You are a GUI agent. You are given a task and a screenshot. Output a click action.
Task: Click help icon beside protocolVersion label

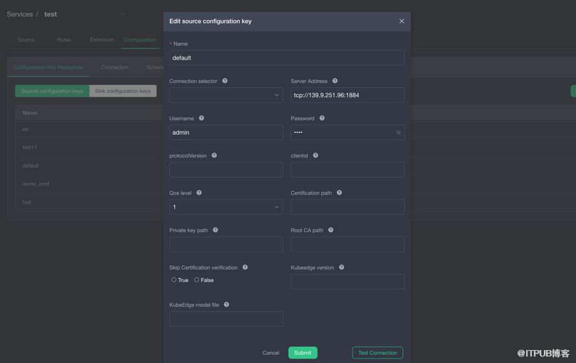214,156
